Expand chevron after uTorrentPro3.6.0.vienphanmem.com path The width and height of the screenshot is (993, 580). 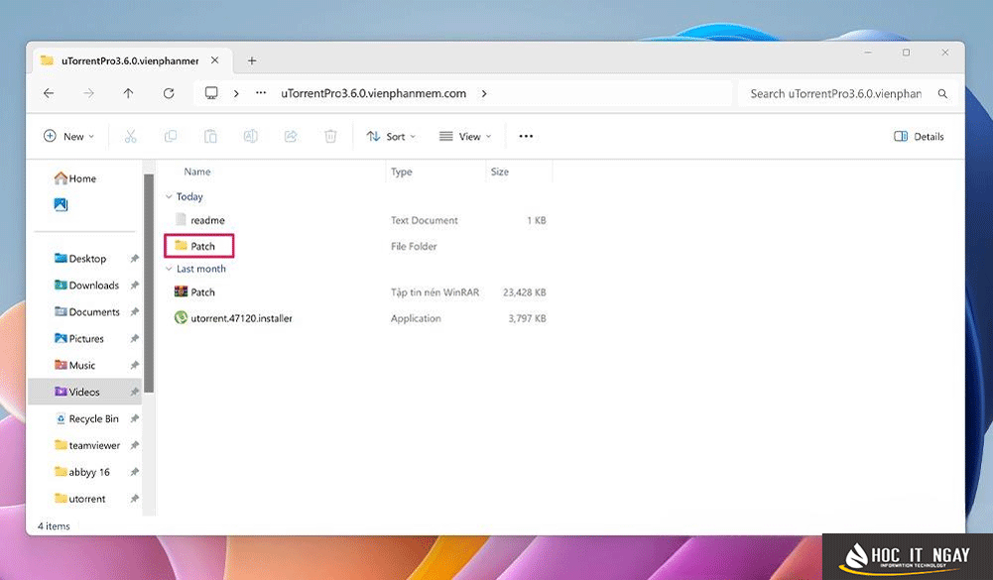pos(484,93)
